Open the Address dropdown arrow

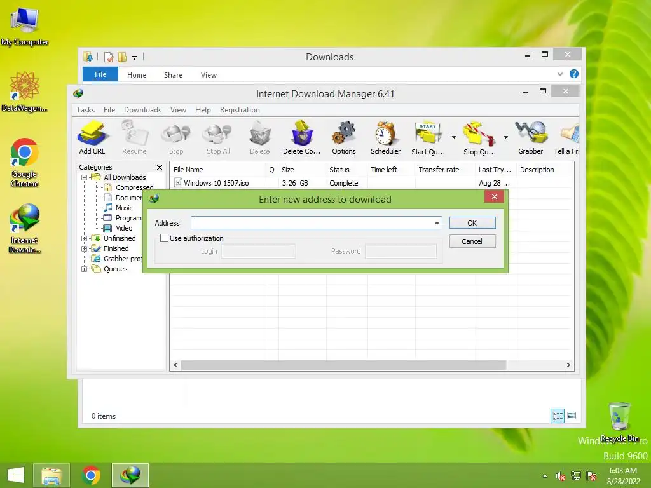coord(437,223)
